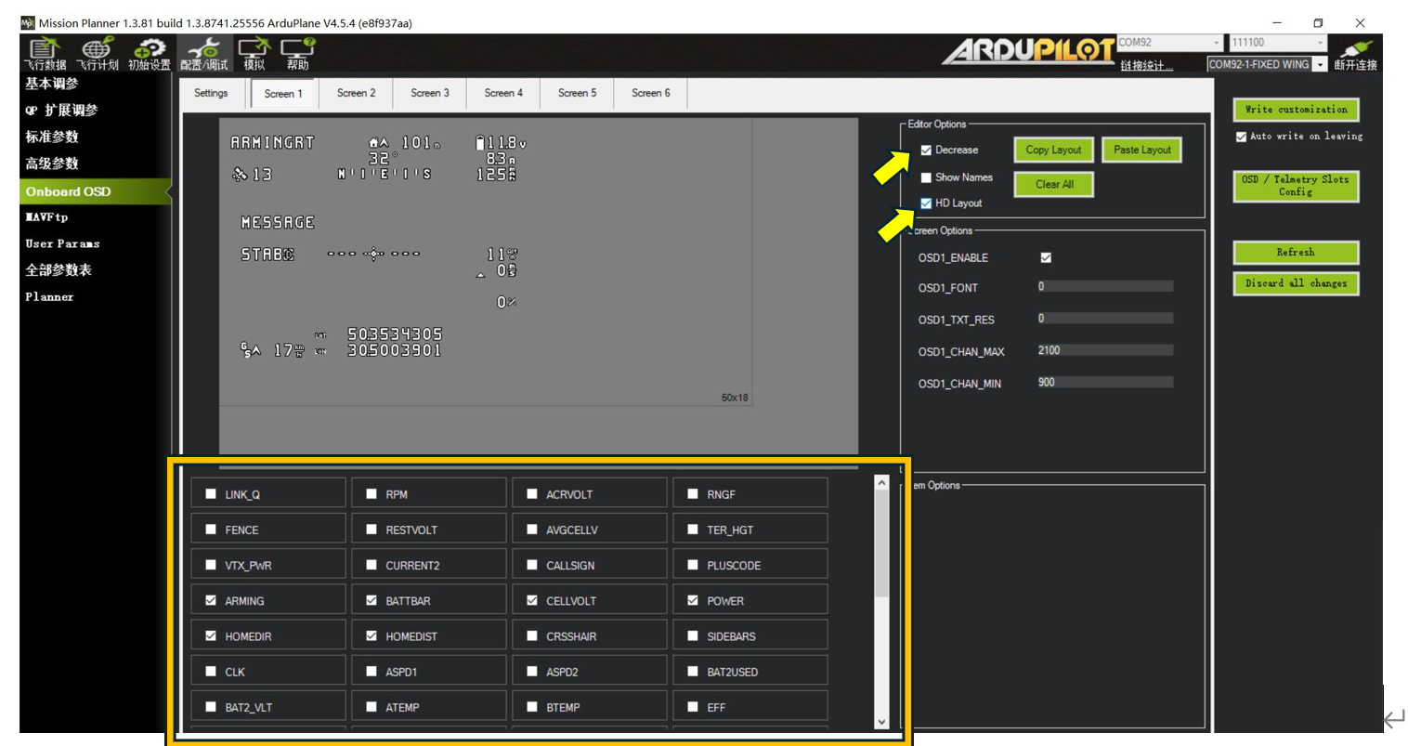
Task: Click the Write customization button
Action: pos(1296,110)
